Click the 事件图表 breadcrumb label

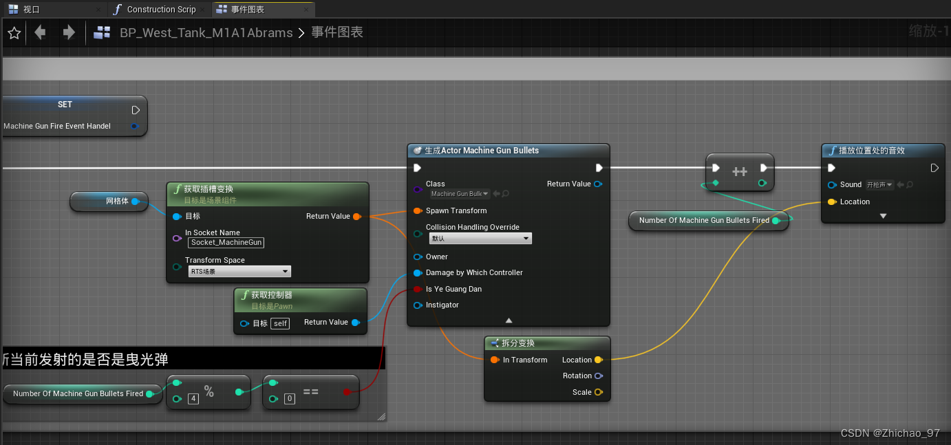click(x=337, y=32)
